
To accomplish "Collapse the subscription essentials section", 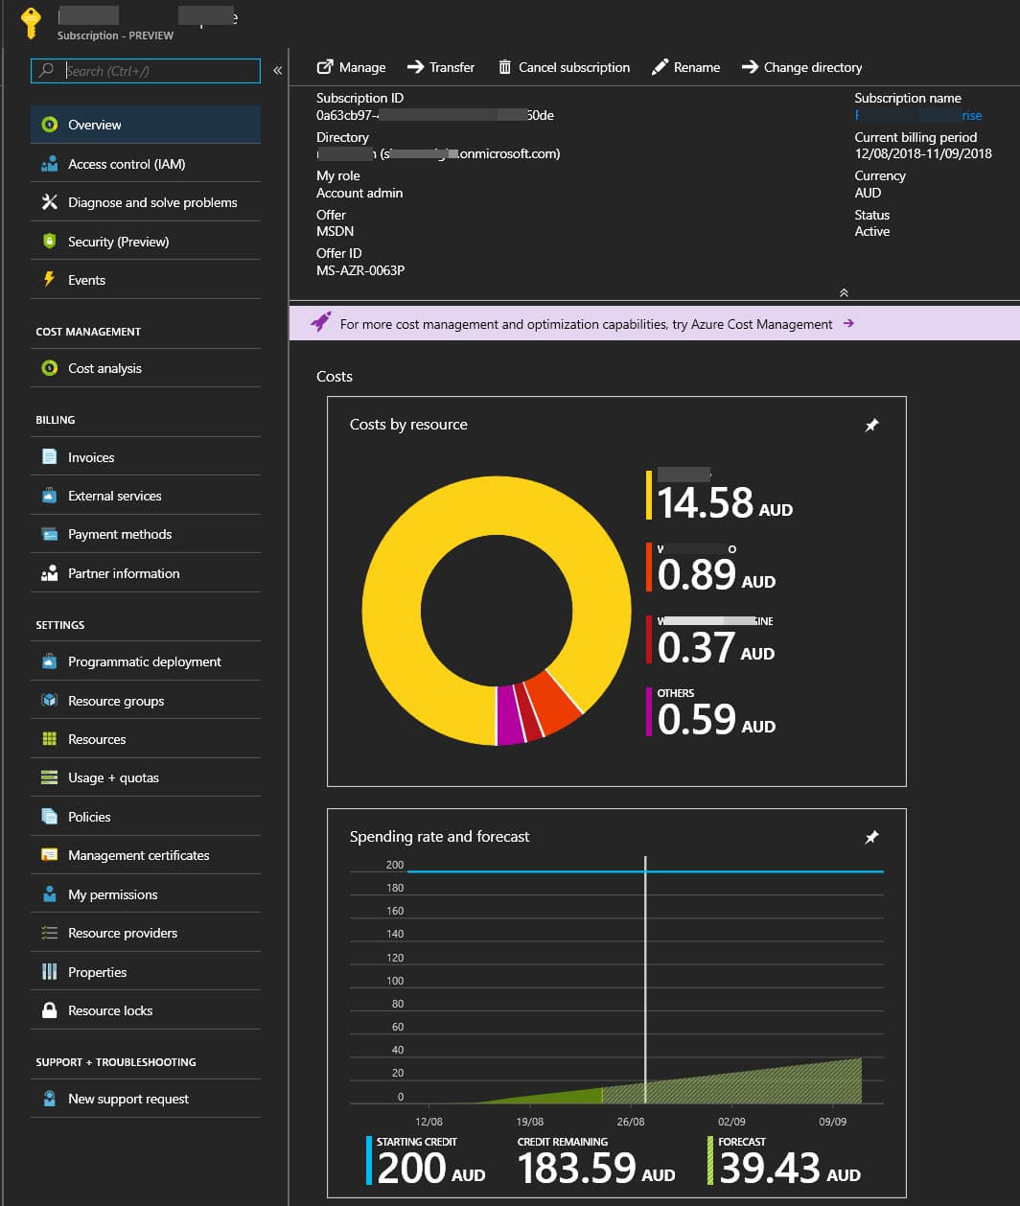I will pos(844,292).
